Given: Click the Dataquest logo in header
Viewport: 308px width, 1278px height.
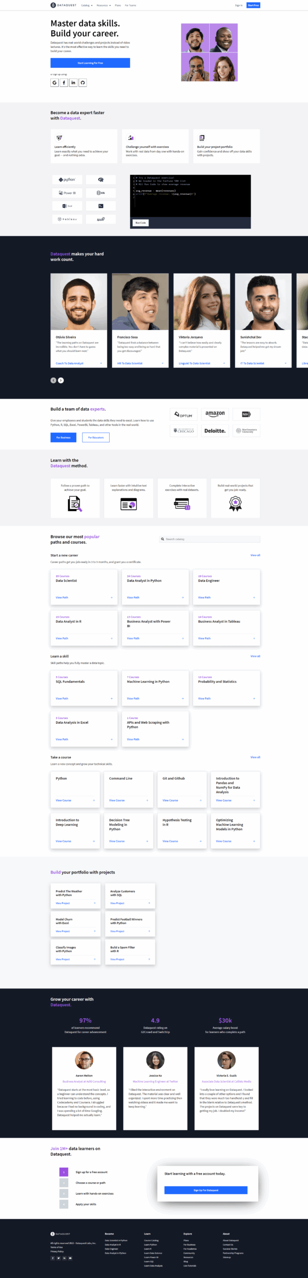Looking at the screenshot, I should (63, 5).
